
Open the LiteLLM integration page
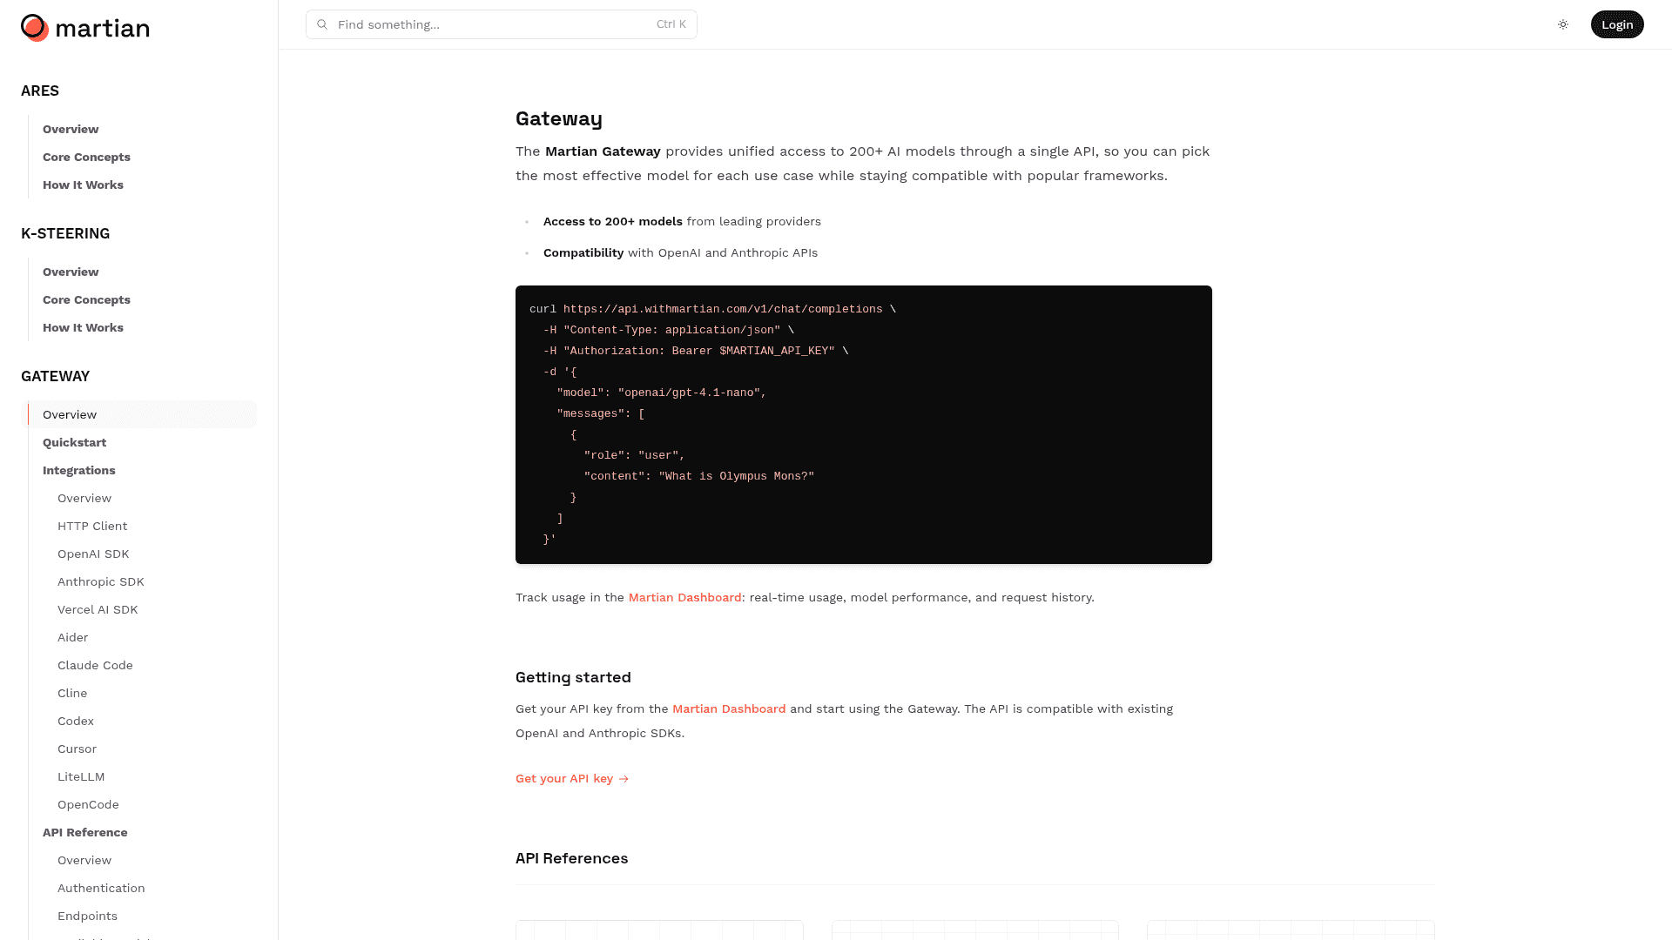81,776
